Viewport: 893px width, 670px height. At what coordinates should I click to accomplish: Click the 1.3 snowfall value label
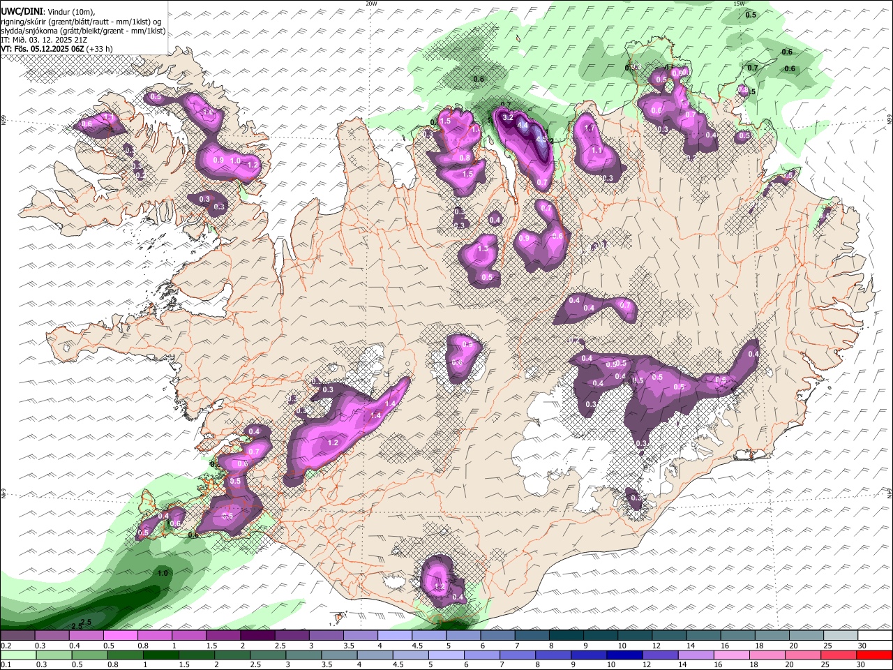(x=483, y=248)
